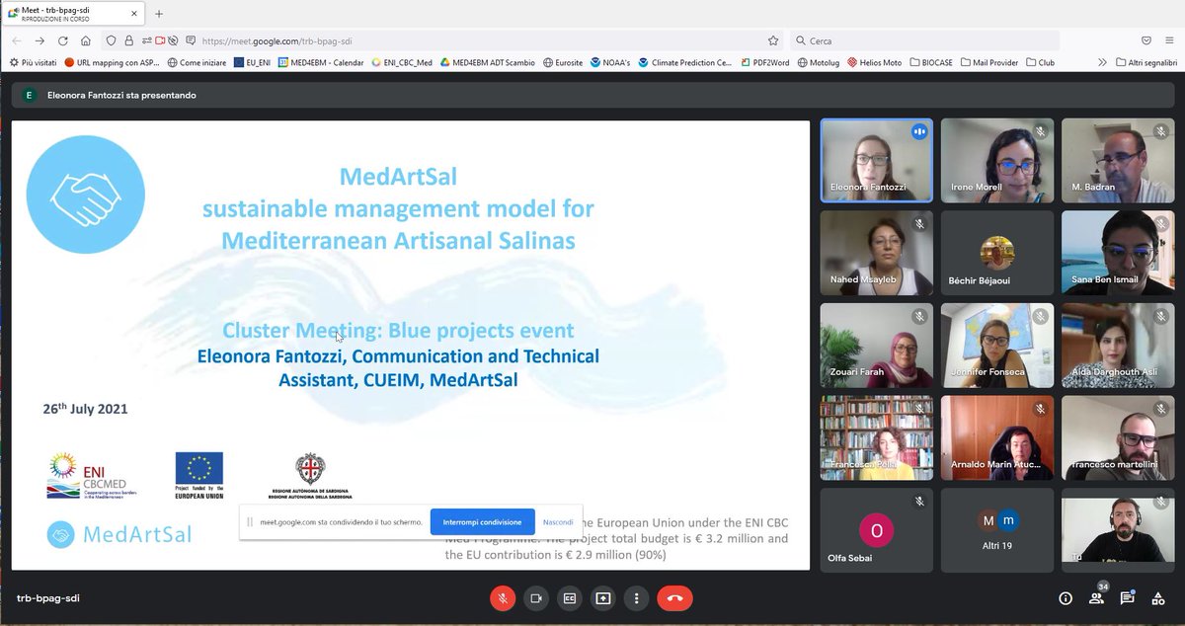The width and height of the screenshot is (1185, 626).
Task: Open a new browser tab
Action: click(x=159, y=14)
